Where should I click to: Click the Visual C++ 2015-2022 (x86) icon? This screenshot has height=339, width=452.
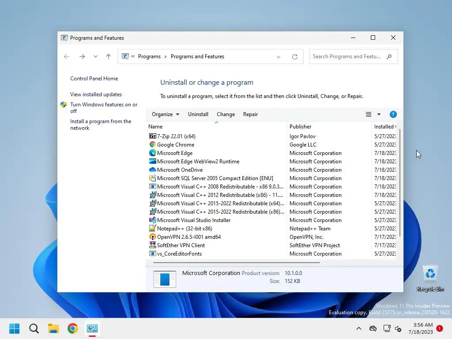coord(152,211)
